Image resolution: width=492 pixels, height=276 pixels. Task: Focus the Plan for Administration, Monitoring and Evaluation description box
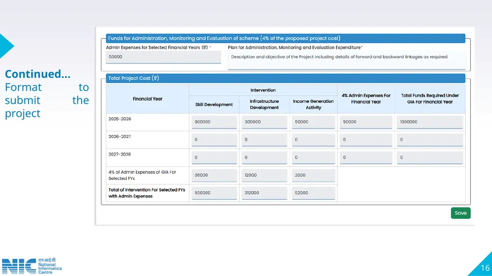[346, 60]
